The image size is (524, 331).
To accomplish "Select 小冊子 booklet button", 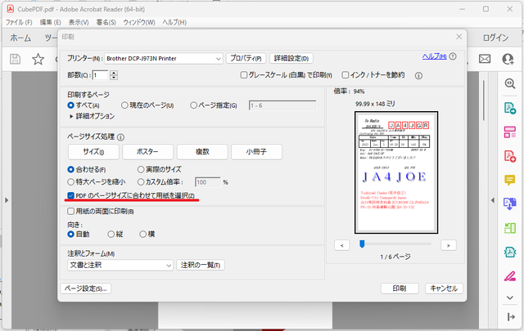I will tap(256, 152).
